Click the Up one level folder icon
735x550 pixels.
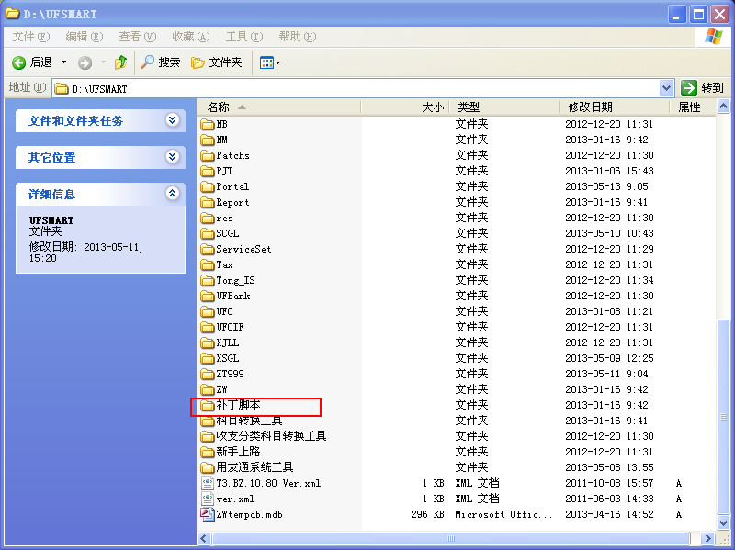121,62
